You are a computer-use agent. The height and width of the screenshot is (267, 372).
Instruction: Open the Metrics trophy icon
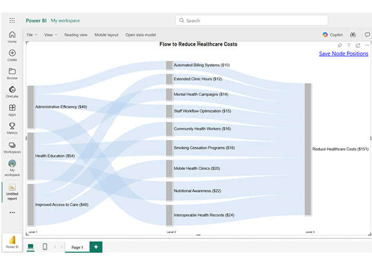[12, 128]
